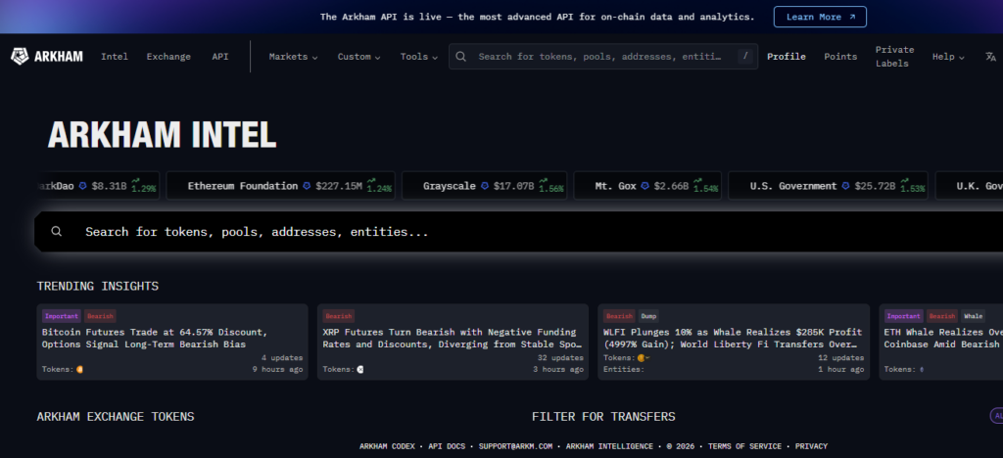
Task: Click the $17.07B value on the Grayscale ticker
Action: click(513, 186)
